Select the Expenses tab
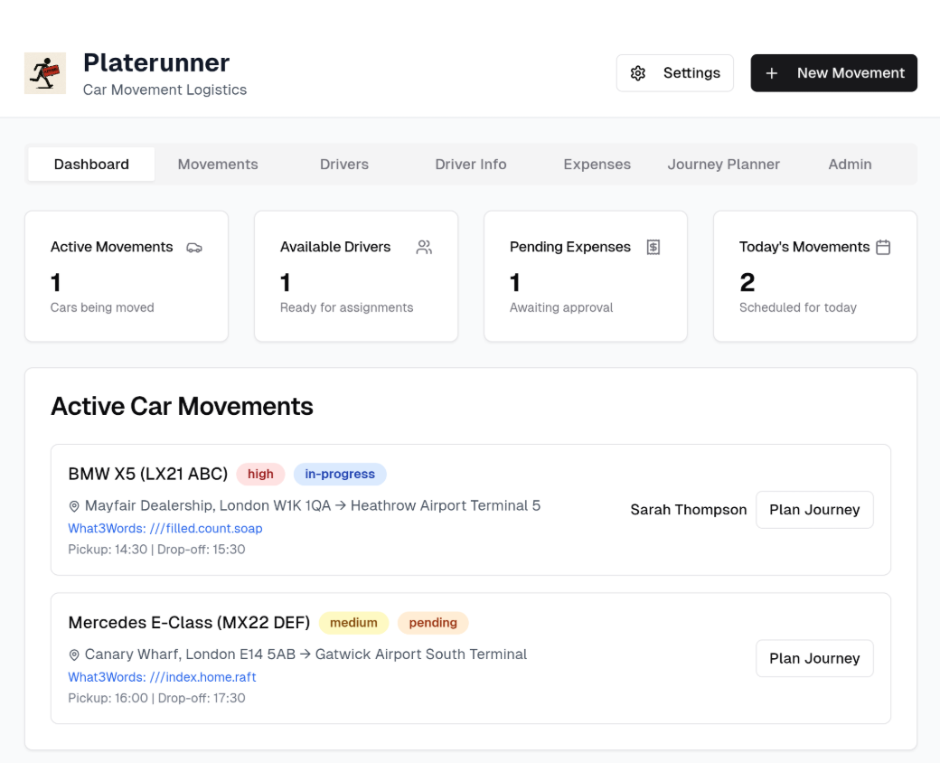Image resolution: width=940 pixels, height=763 pixels. click(x=597, y=165)
